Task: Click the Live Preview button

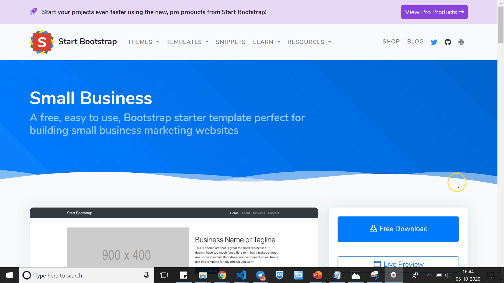Action: tap(398, 262)
